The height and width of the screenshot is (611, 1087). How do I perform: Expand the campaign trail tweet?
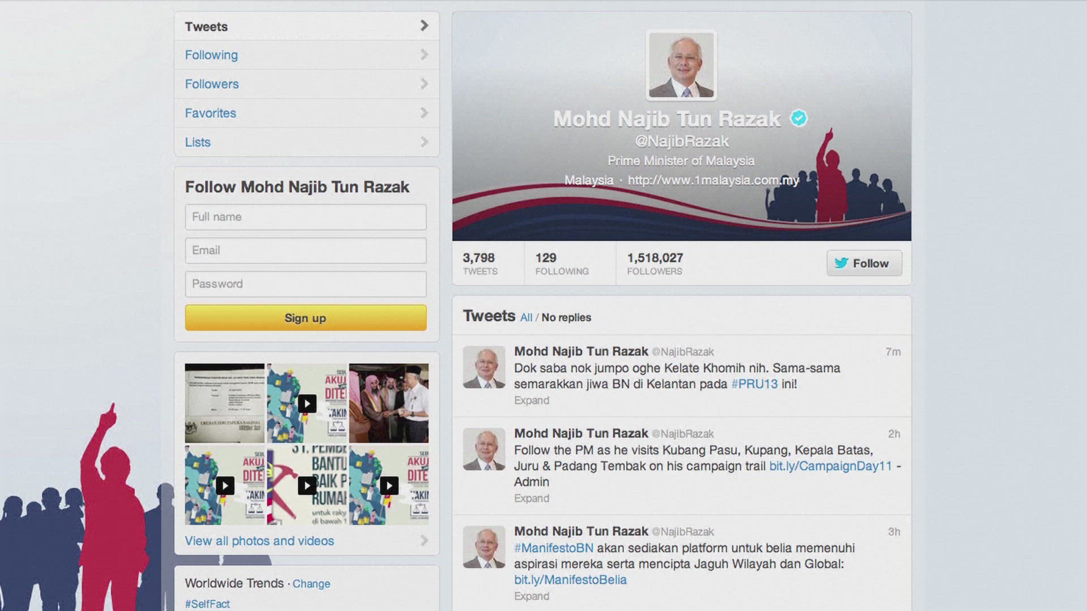pyautogui.click(x=531, y=498)
